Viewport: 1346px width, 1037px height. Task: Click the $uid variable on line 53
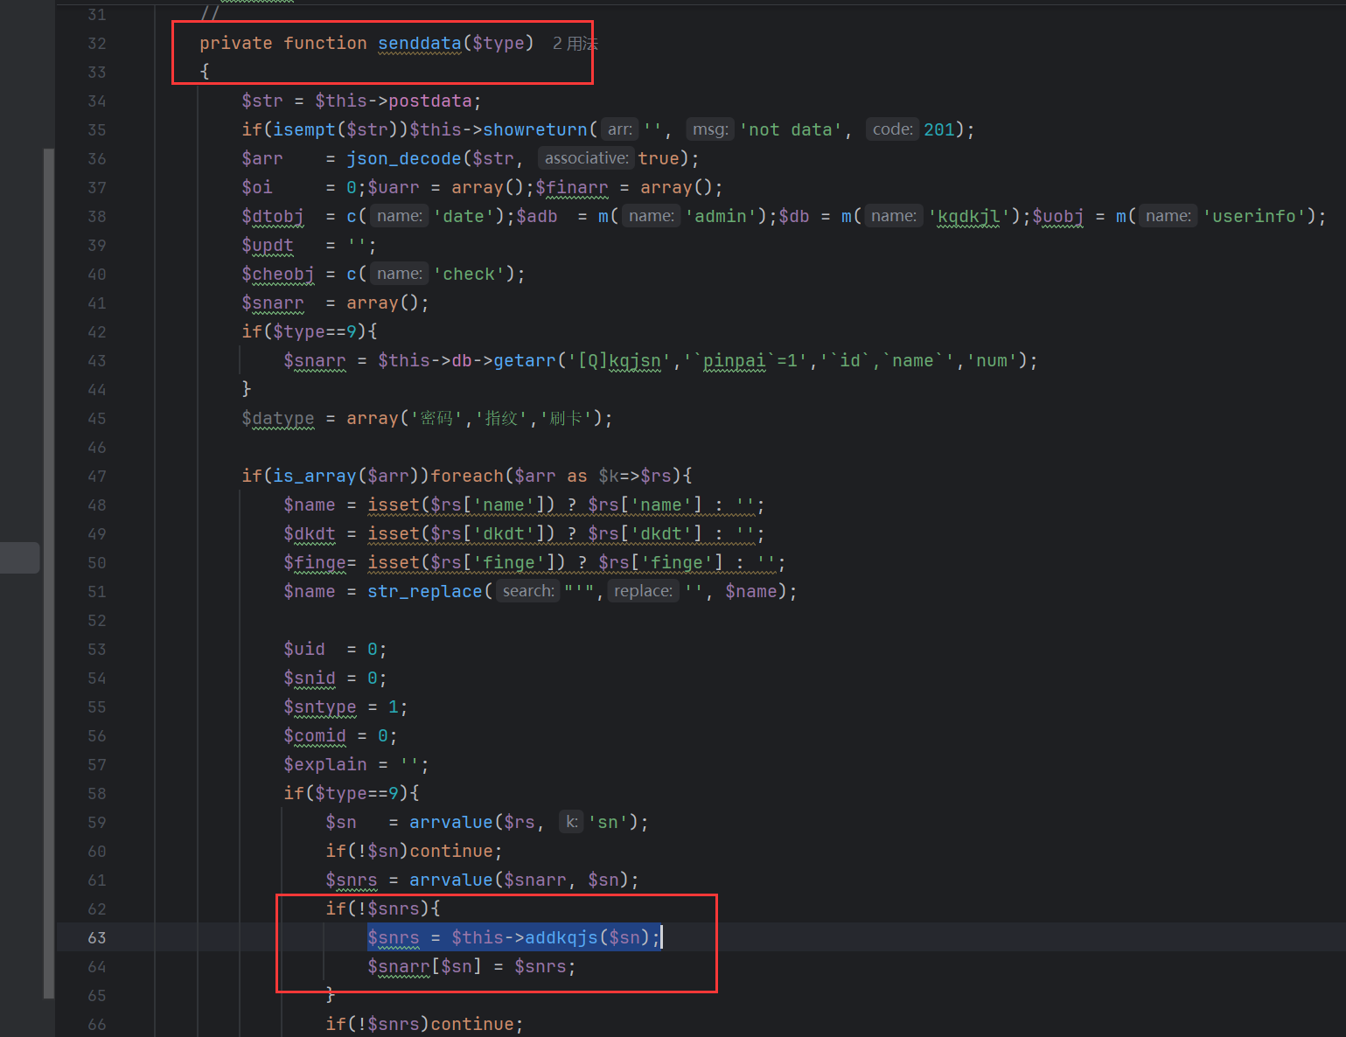[303, 649]
